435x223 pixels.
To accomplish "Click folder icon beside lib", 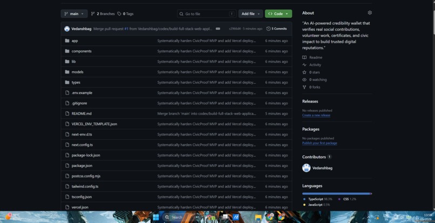I will click(67, 62).
